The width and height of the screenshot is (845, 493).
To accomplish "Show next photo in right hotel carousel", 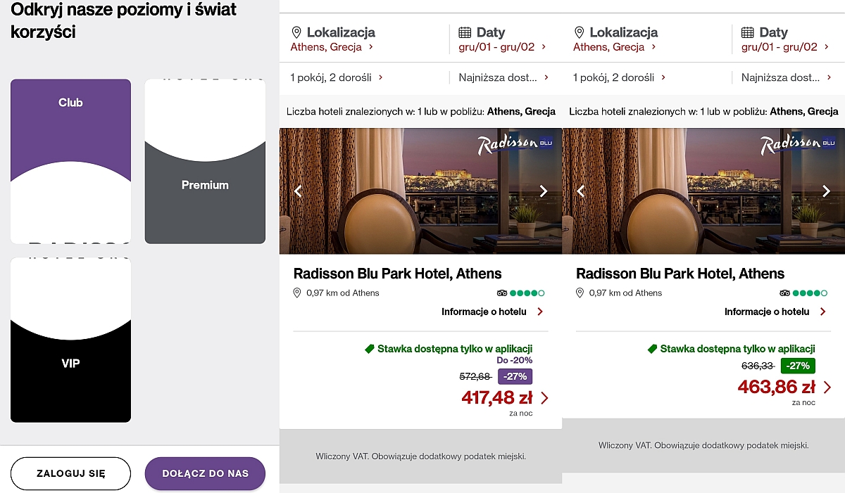I will pyautogui.click(x=826, y=191).
